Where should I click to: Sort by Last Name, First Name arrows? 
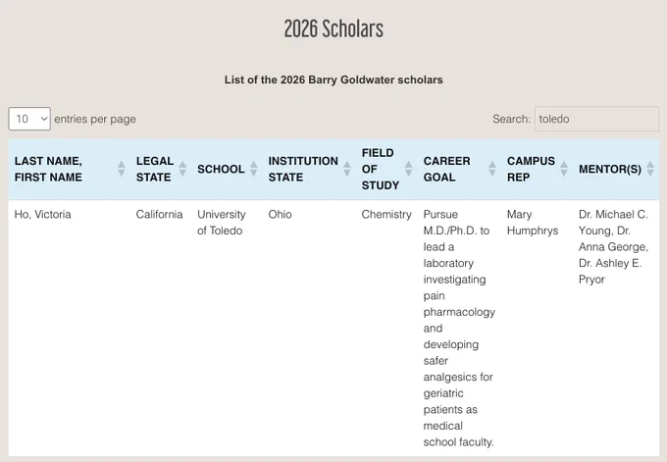(122, 169)
